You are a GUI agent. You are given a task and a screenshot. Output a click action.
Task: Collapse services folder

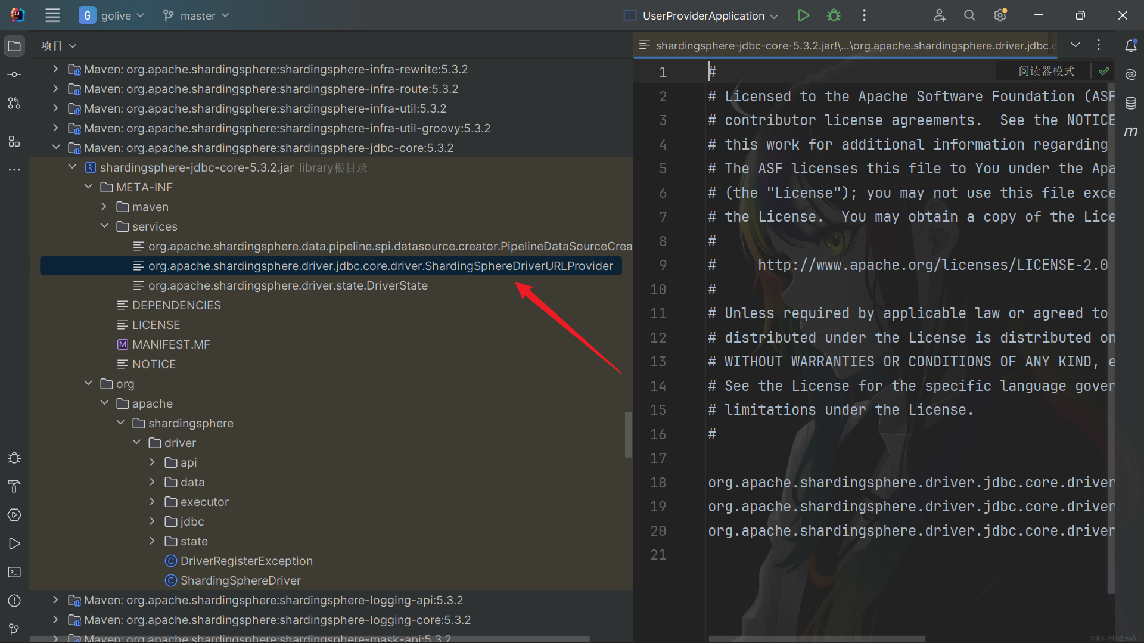(104, 226)
